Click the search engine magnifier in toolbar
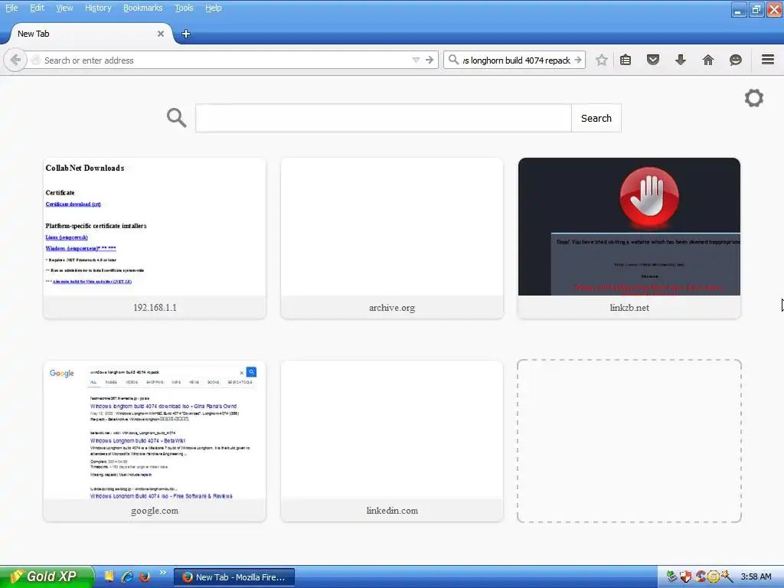The height and width of the screenshot is (588, 784). pyautogui.click(x=453, y=60)
